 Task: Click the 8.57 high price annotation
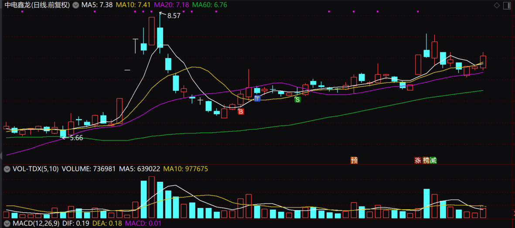point(174,15)
